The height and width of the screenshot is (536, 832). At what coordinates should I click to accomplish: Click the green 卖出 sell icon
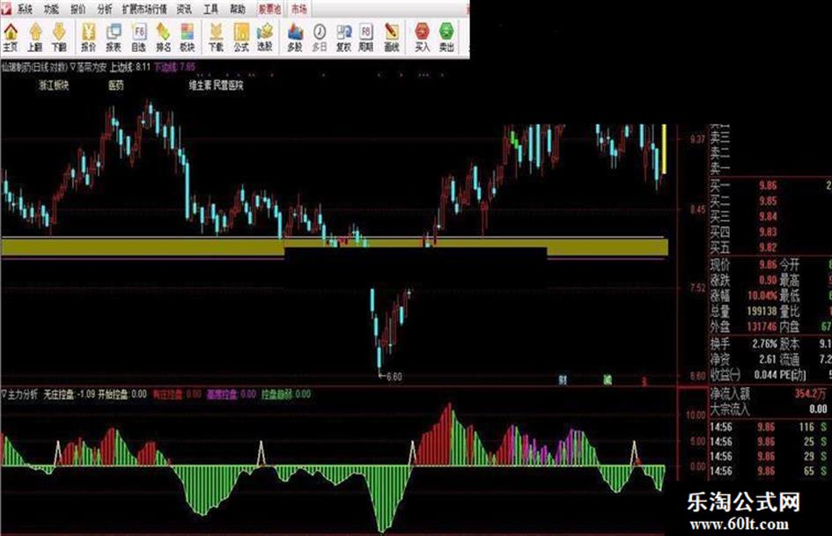446,38
